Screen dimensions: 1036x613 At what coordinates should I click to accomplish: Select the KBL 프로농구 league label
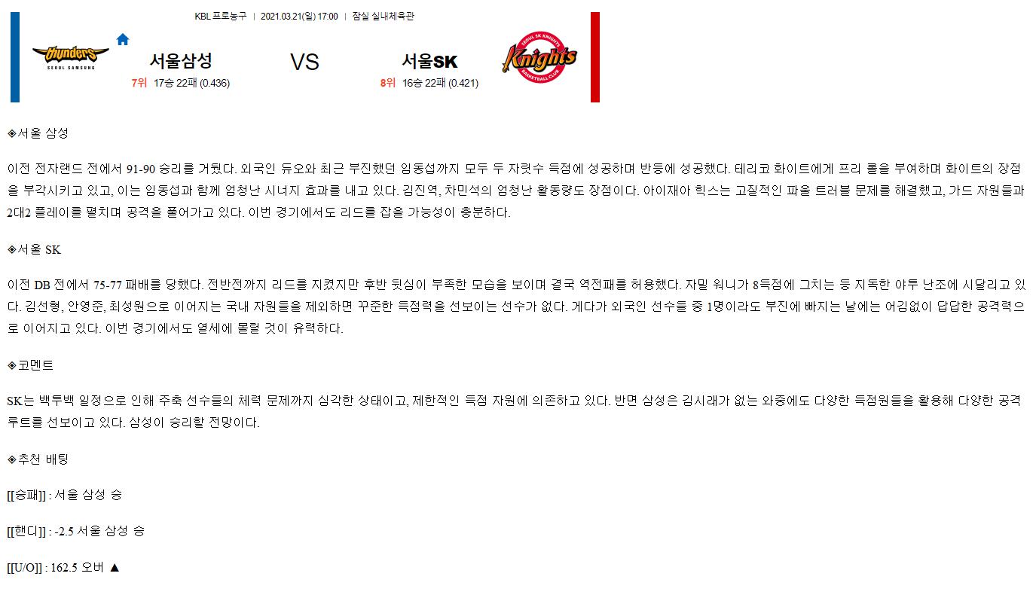(221, 17)
